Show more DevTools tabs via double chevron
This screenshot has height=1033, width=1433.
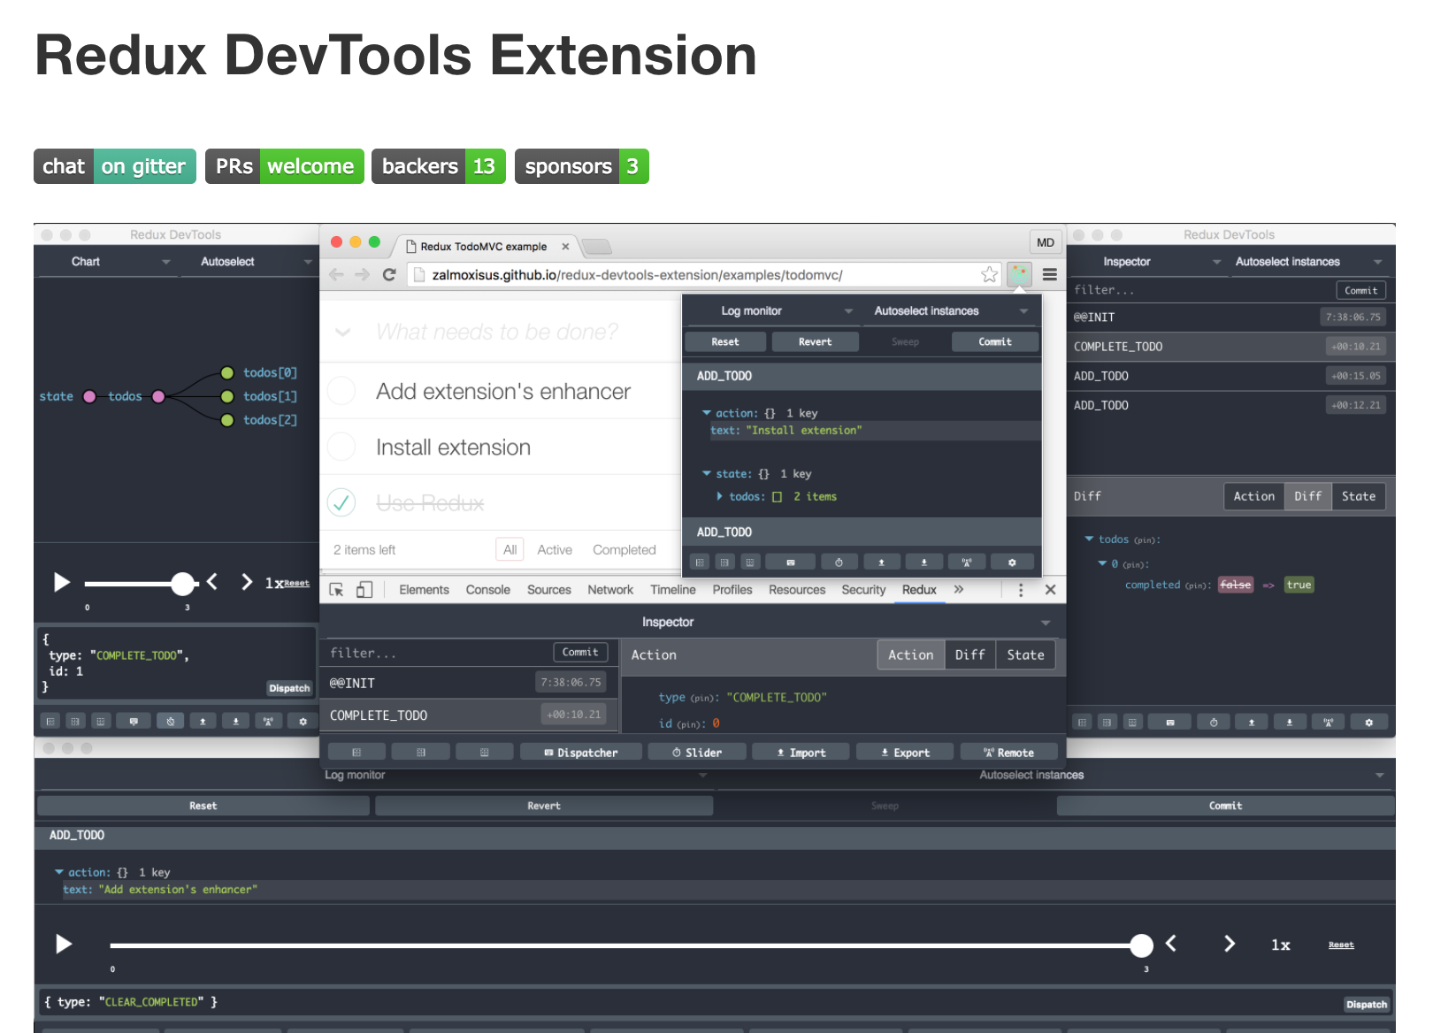point(959,589)
